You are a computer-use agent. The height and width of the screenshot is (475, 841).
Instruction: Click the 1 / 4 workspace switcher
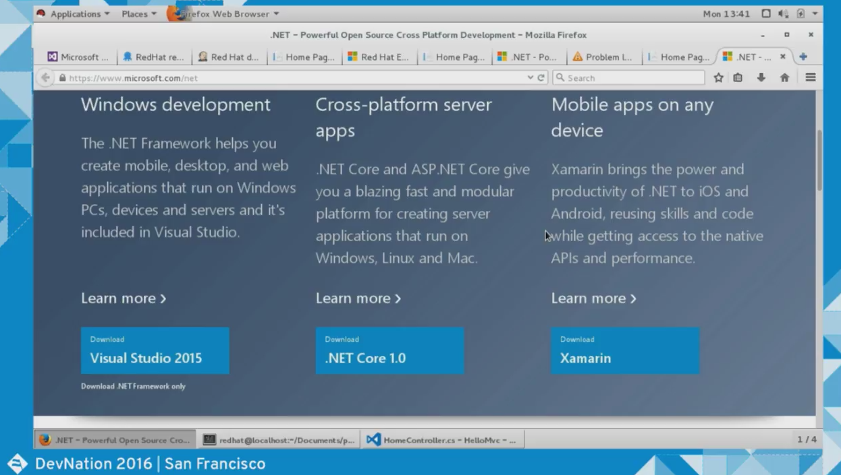point(807,439)
